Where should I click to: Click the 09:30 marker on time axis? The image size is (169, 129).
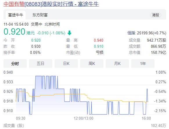21,119
